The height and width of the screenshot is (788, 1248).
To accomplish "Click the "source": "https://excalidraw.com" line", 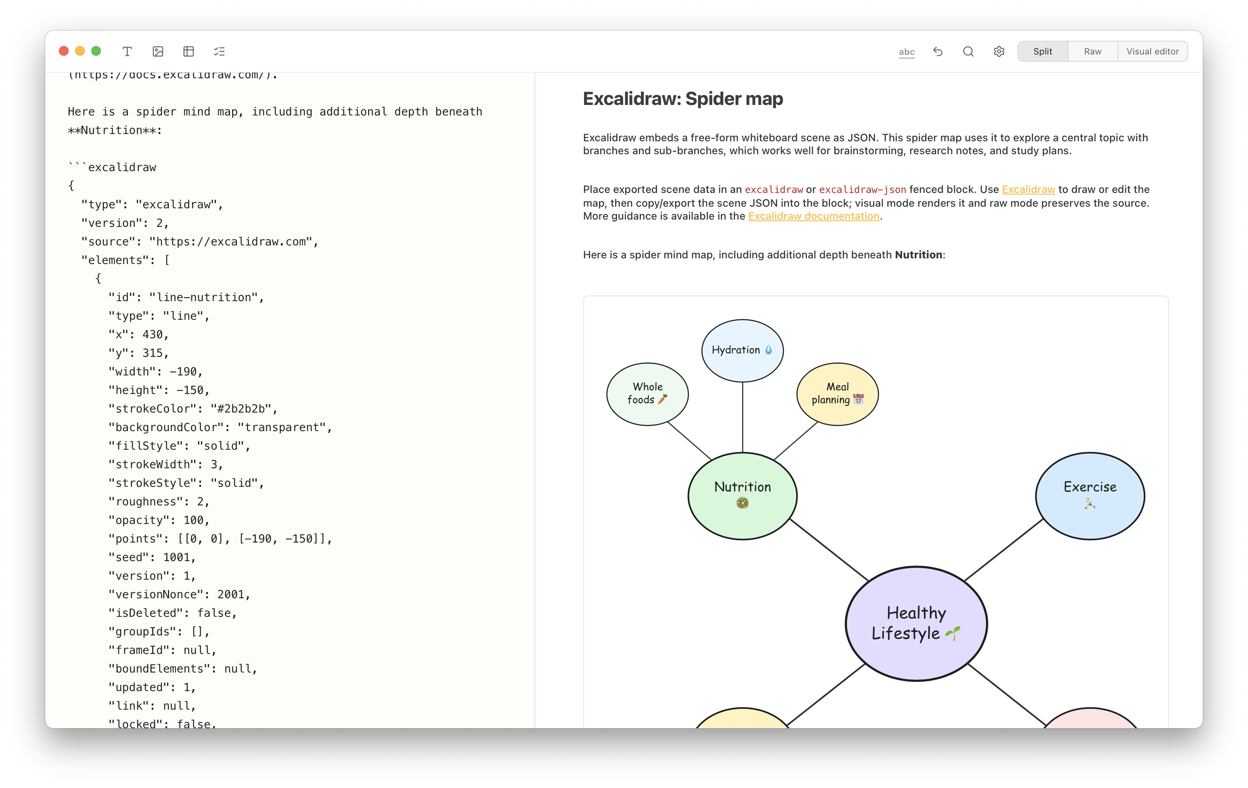I will 199,241.
